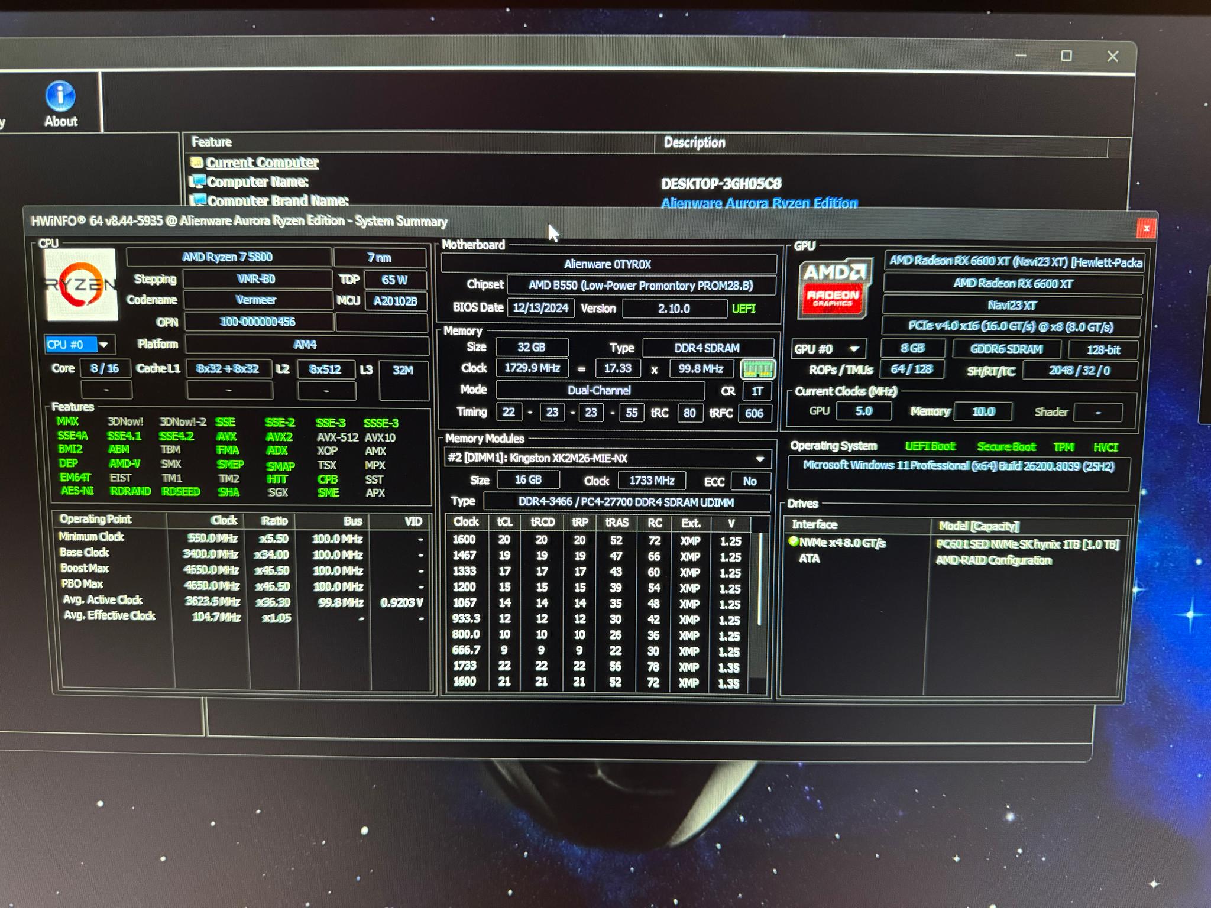The image size is (1211, 908).
Task: Select the AMD-RAID Configuration drive row
Action: [x=993, y=560]
